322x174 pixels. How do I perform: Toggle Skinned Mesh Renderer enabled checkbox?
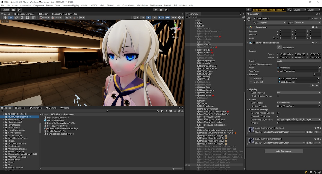pyautogui.click(x=254, y=43)
